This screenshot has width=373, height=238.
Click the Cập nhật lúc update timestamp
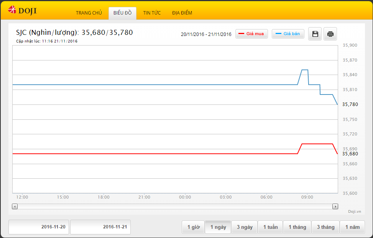tap(47, 41)
